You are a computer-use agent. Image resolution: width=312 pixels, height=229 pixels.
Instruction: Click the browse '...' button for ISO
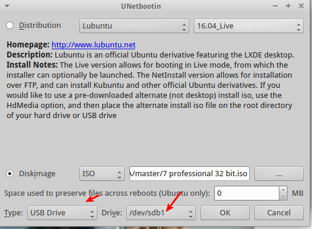click(279, 173)
